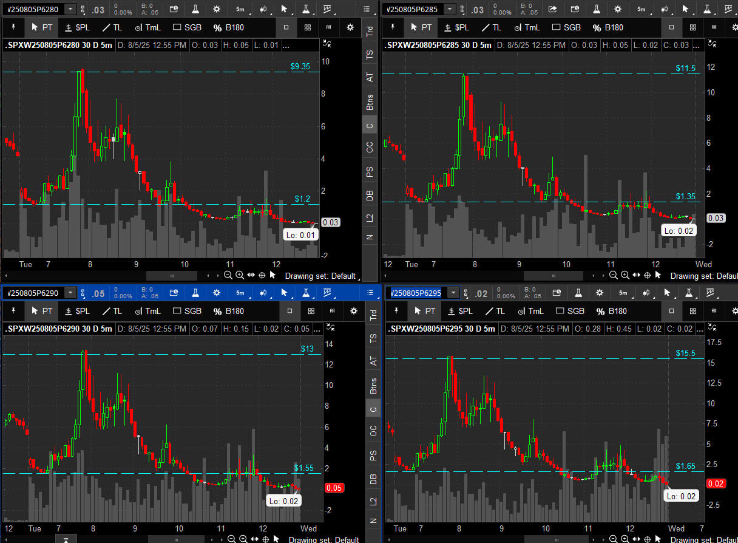738x543 pixels.
Task: Expand the Drawing set: Default menu in top-left chart
Action: coord(320,276)
